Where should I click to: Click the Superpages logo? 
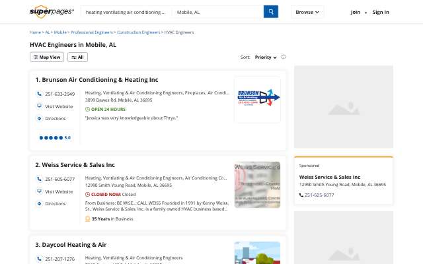pyautogui.click(x=52, y=12)
